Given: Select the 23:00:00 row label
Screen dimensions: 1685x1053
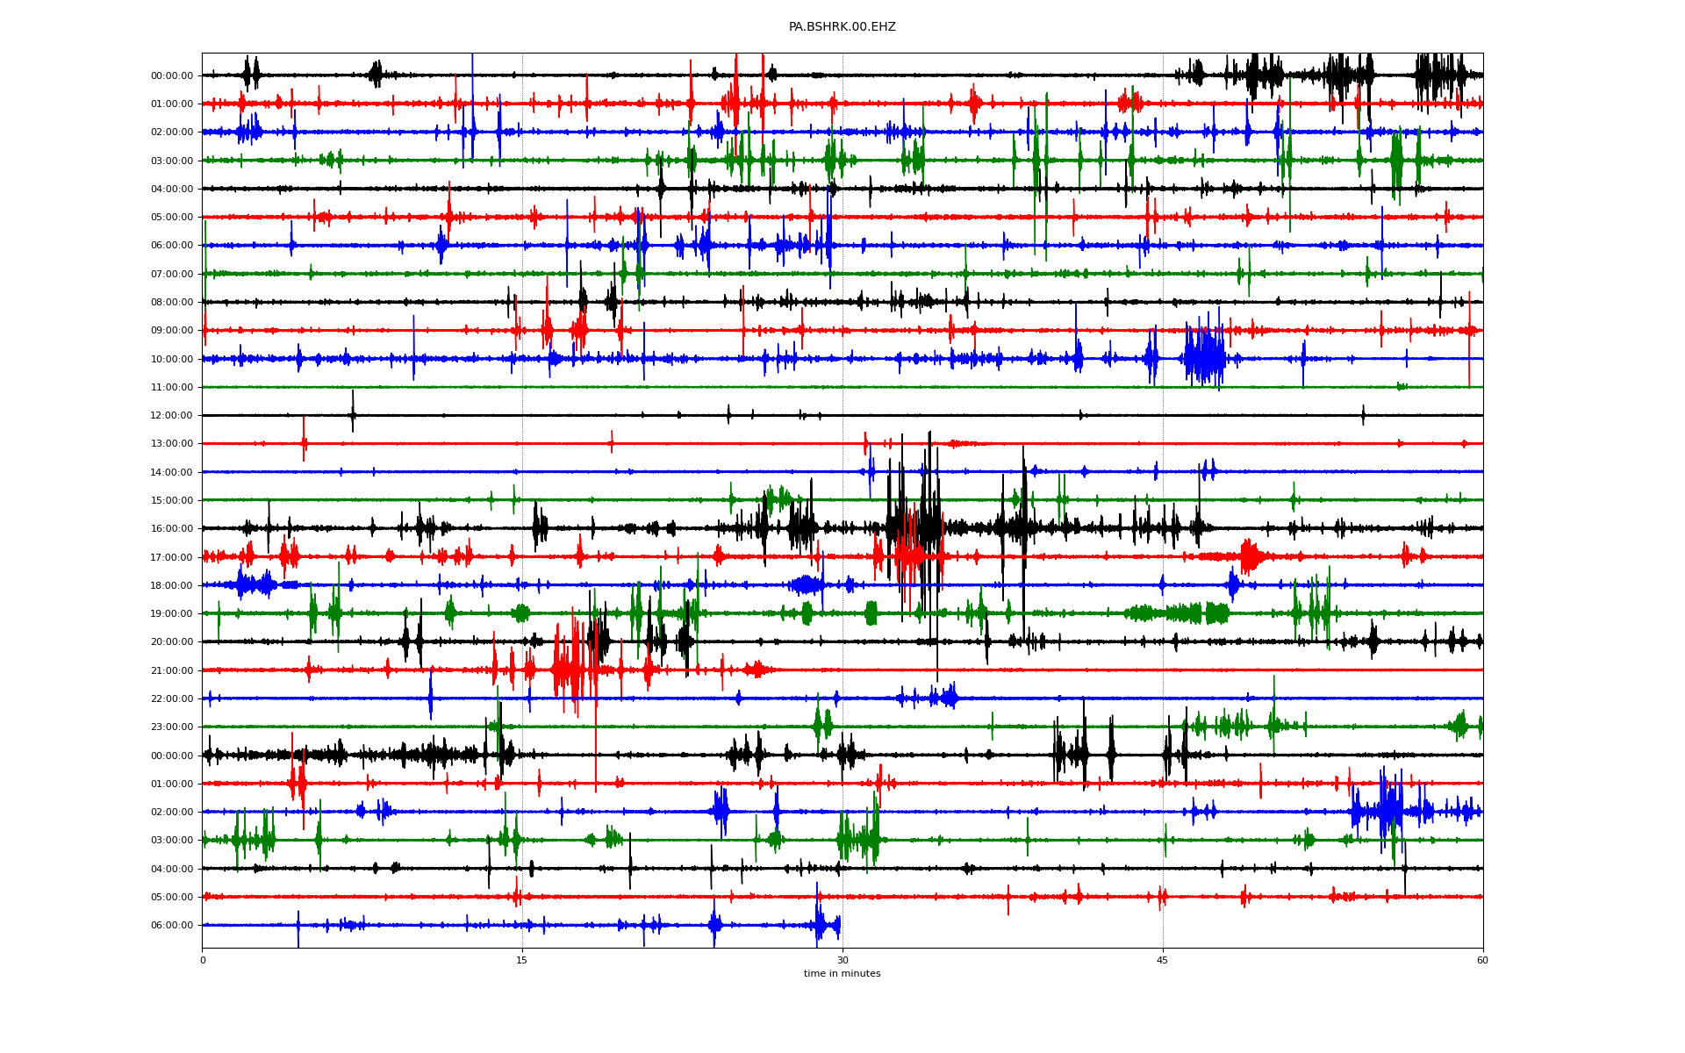Looking at the screenshot, I should click(x=172, y=727).
